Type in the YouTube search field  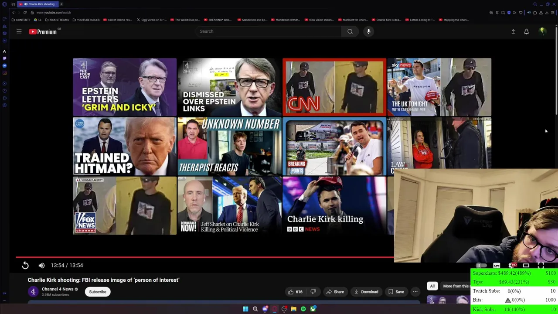coord(268,31)
